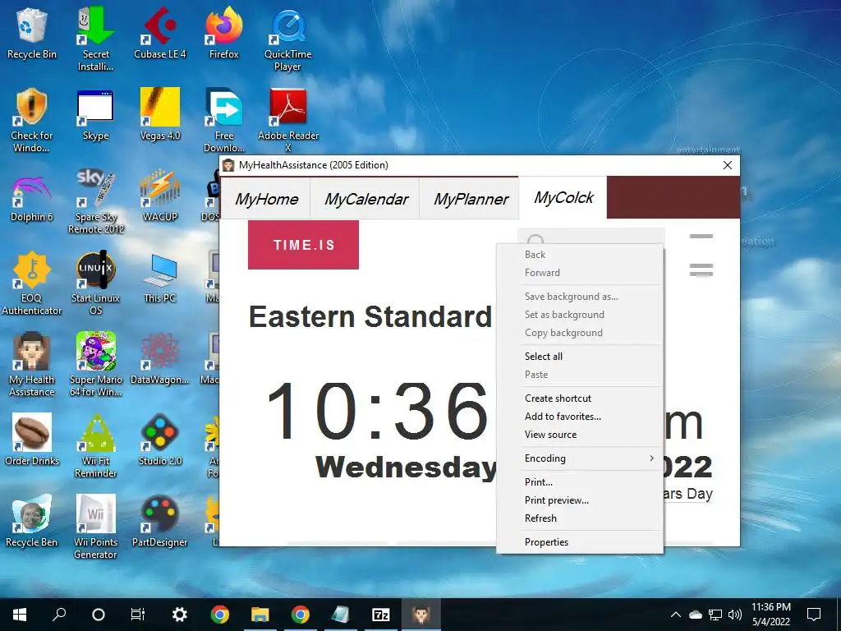Select the PartDesigner palette icon
Image resolution: width=841 pixels, height=631 pixels.
tap(160, 522)
